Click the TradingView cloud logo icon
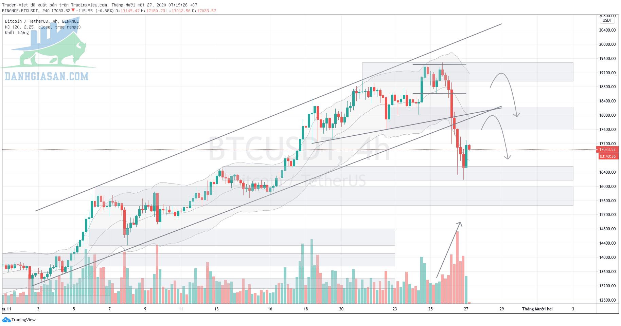Image resolution: width=621 pixels, height=326 pixels. (6, 320)
